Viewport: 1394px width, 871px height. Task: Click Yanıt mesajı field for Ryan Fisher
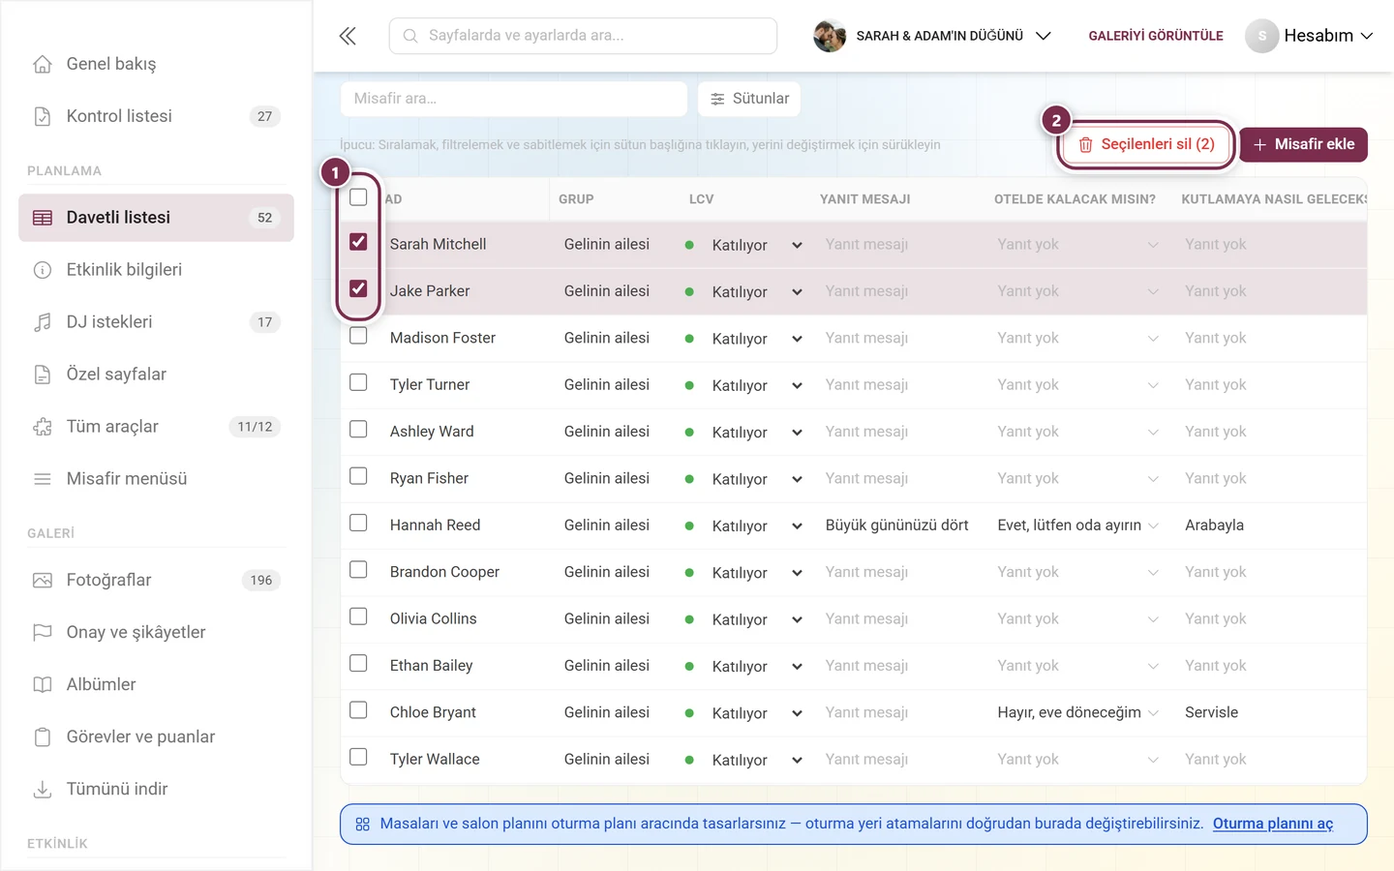click(866, 478)
